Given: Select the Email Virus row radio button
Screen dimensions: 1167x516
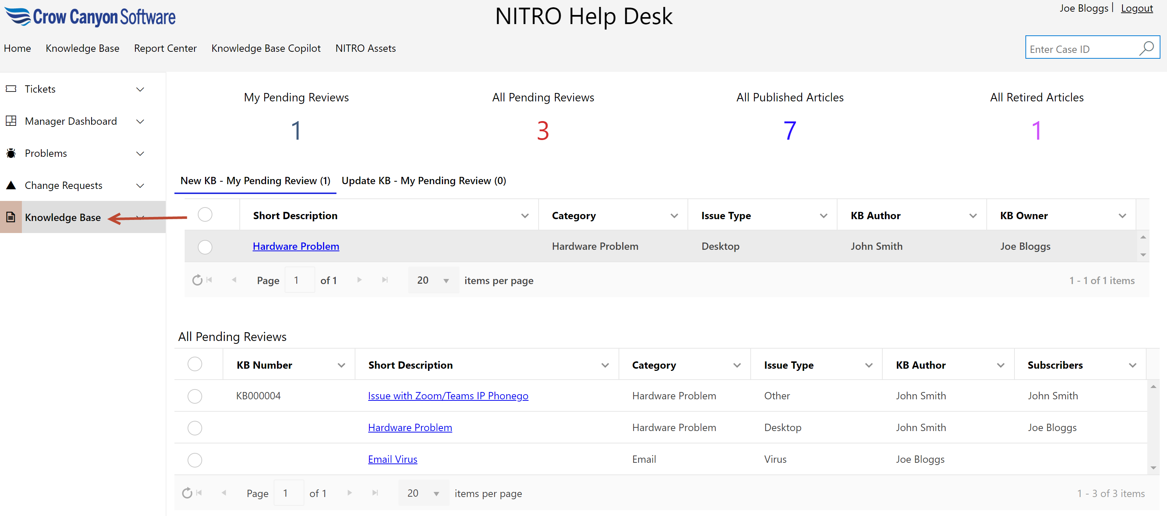Looking at the screenshot, I should (195, 459).
